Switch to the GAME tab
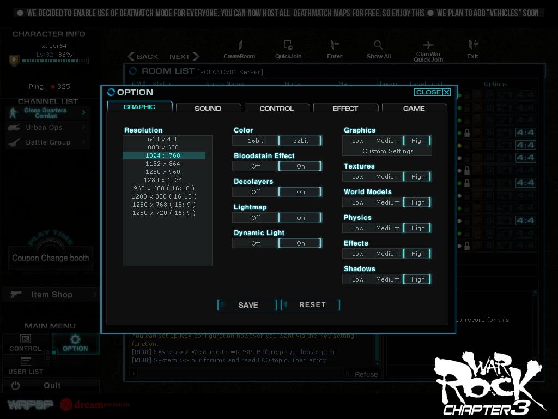Image resolution: width=558 pixels, height=419 pixels. [414, 109]
